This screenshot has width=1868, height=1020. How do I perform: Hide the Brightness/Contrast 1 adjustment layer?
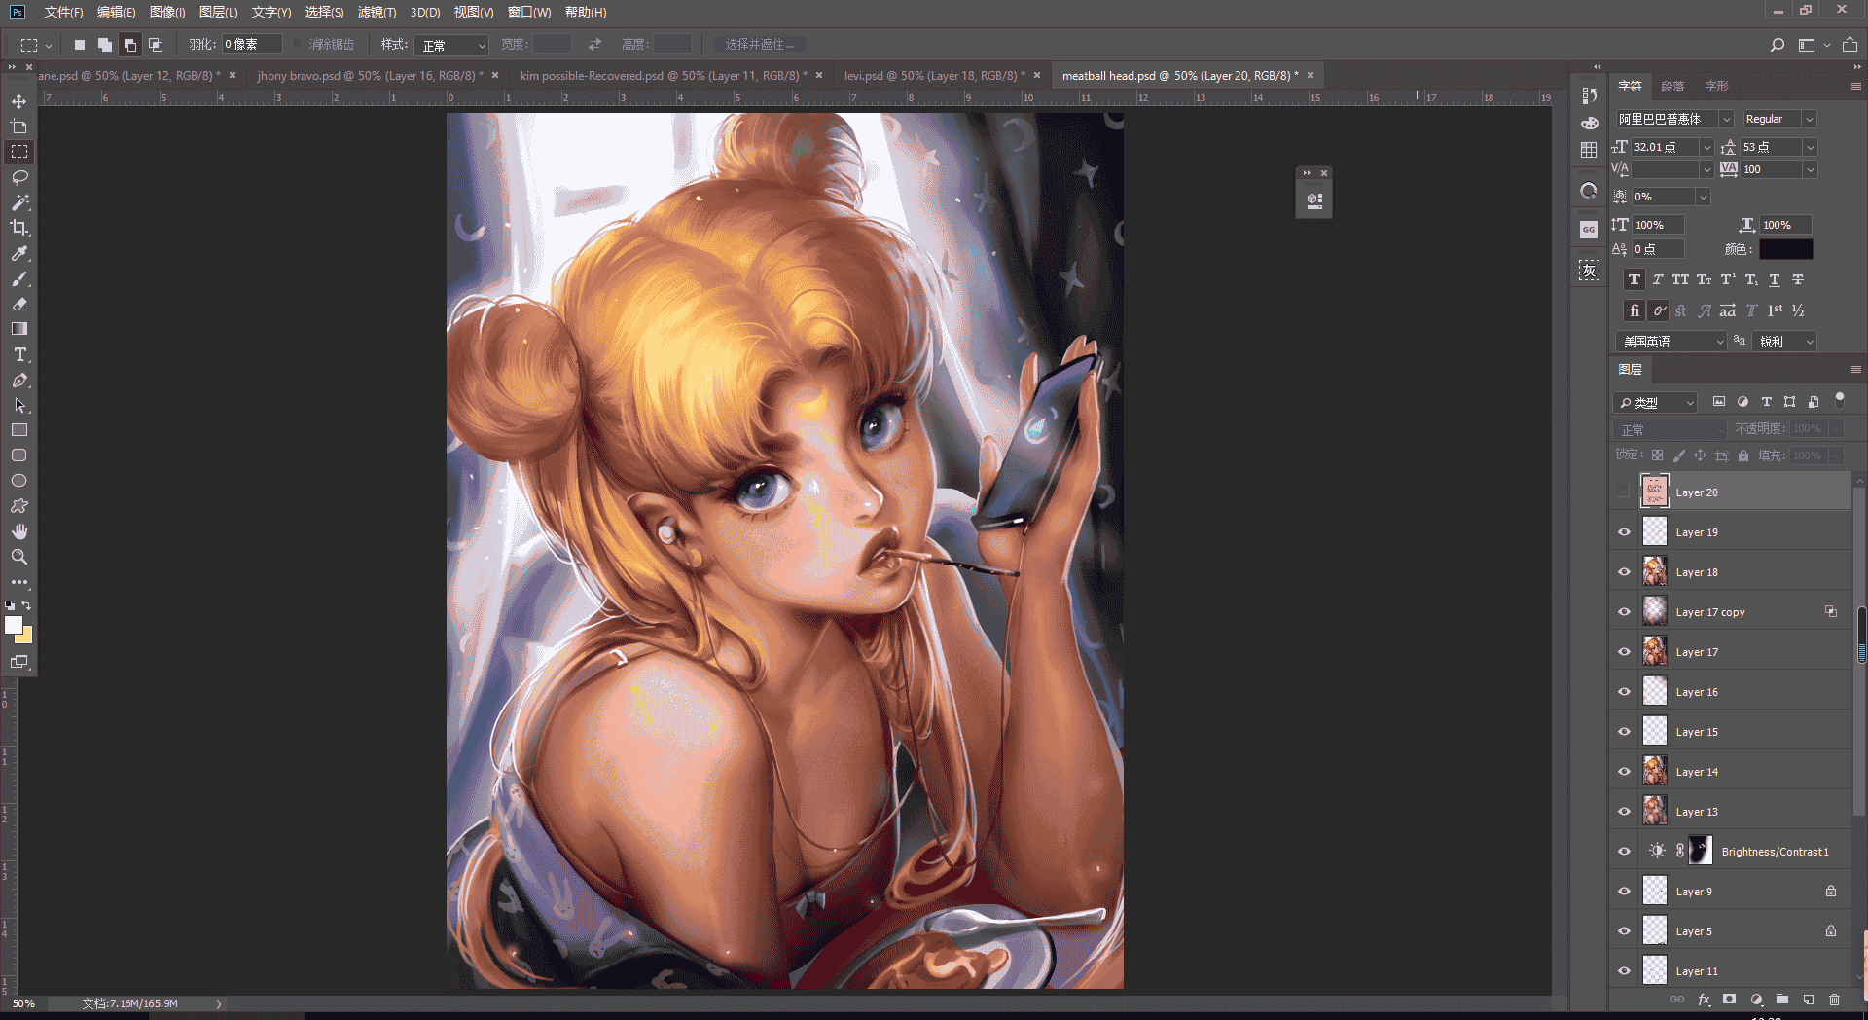(x=1624, y=852)
